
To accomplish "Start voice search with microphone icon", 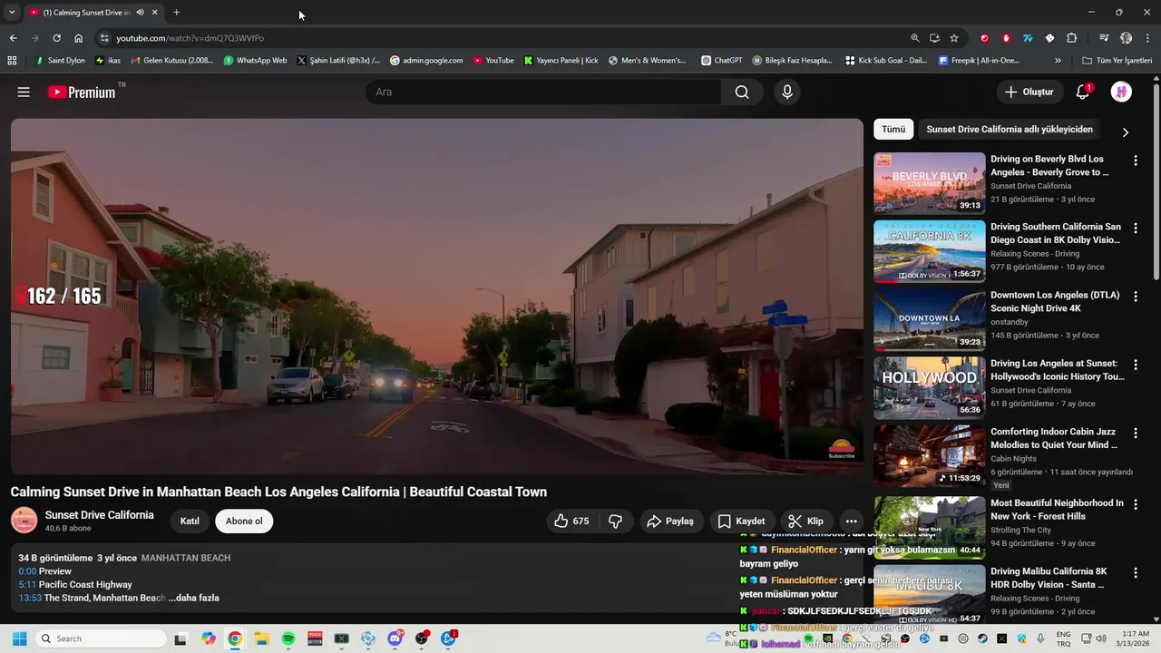I will tap(787, 92).
